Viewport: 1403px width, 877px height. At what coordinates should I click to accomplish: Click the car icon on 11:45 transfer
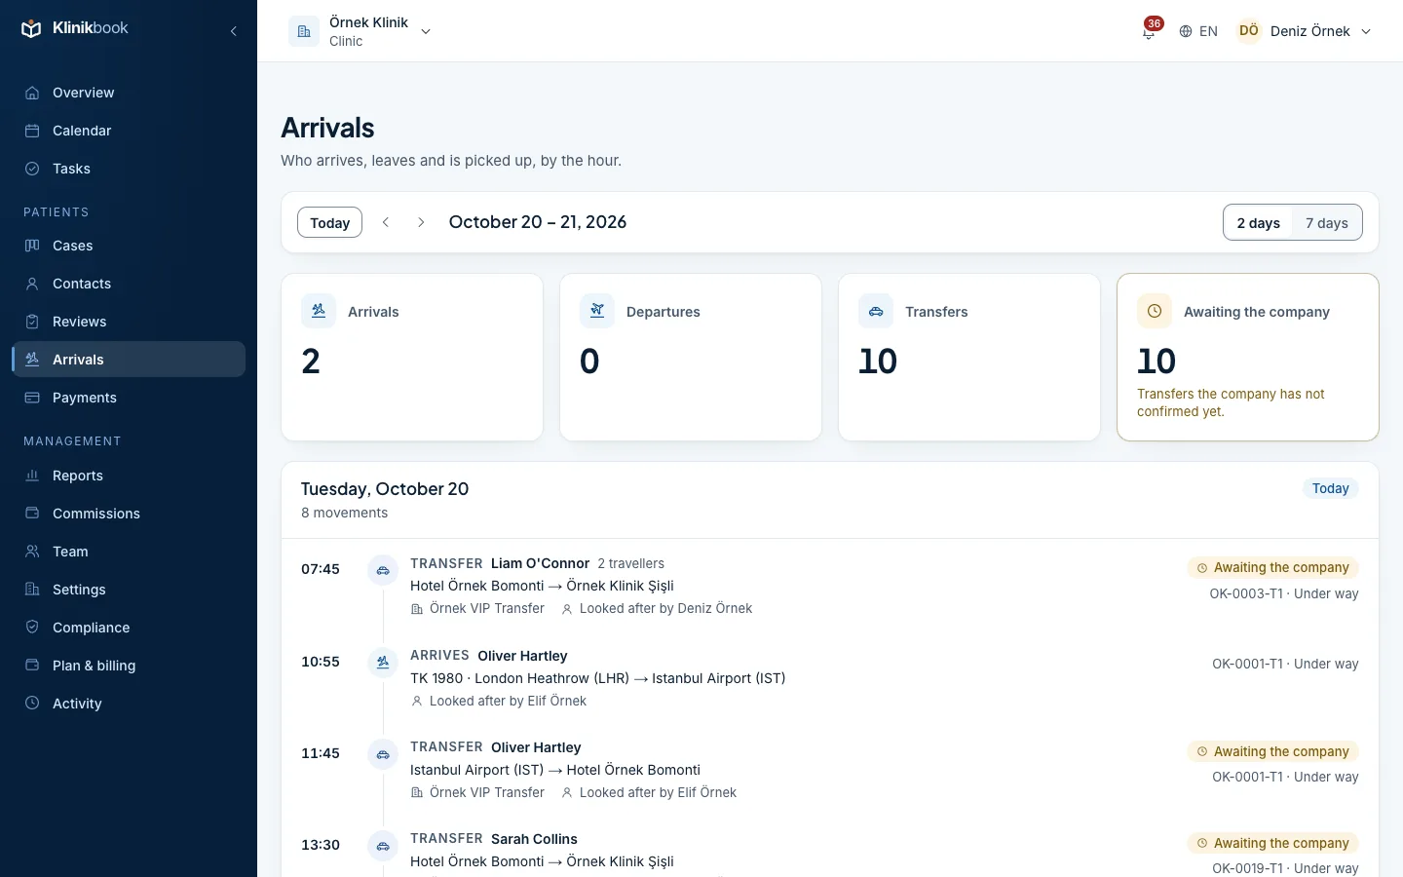point(383,754)
